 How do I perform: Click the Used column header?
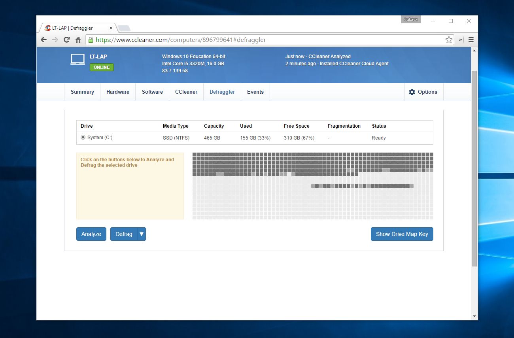pos(246,126)
